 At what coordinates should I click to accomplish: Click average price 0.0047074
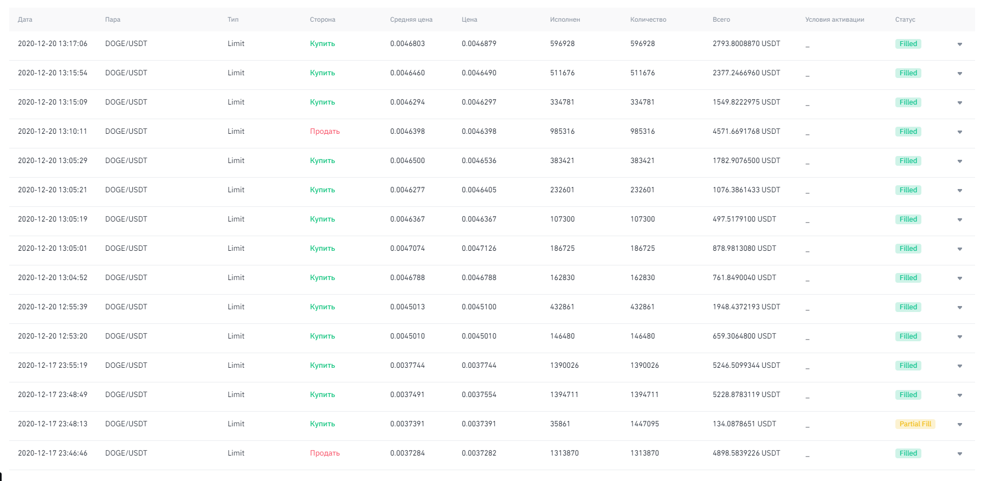pos(408,249)
